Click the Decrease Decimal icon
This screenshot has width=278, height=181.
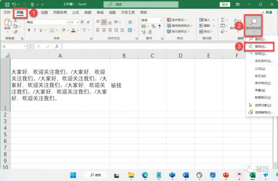[150, 32]
